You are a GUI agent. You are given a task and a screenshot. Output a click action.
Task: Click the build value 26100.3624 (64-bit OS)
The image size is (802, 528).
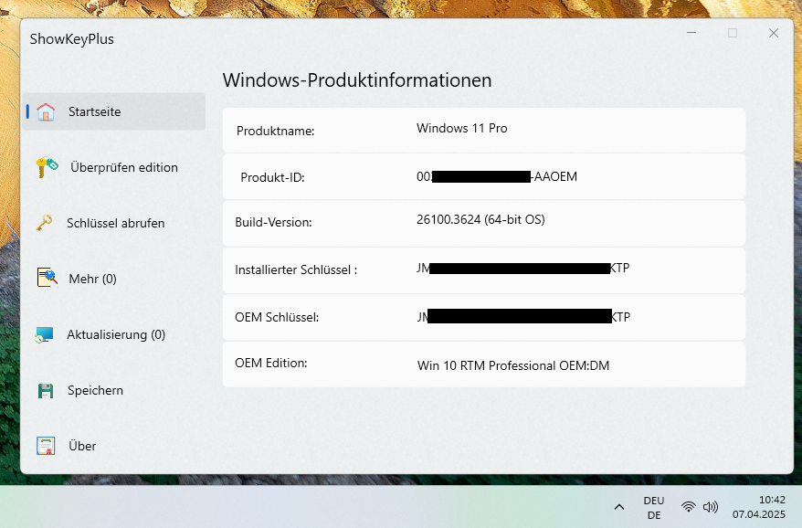pos(480,219)
